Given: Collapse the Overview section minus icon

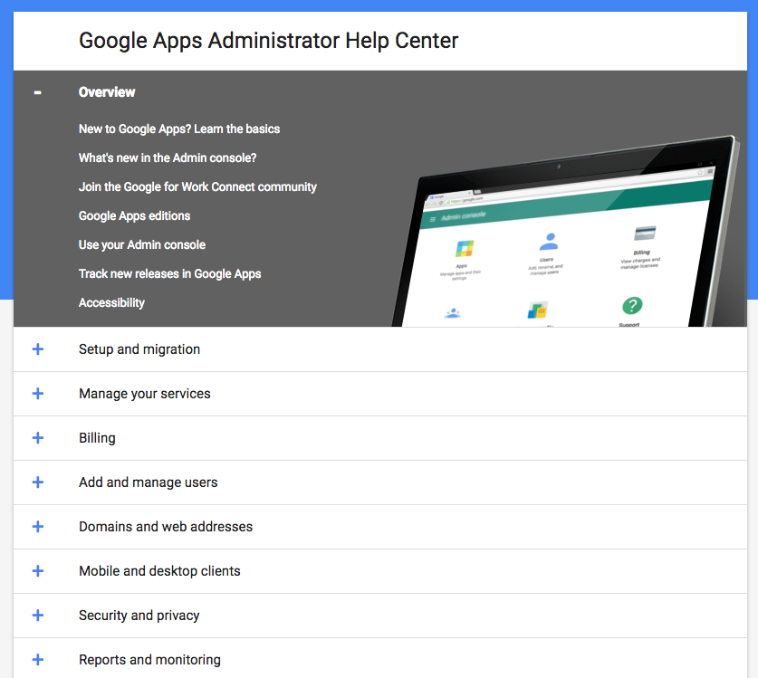Looking at the screenshot, I should click(x=37, y=92).
